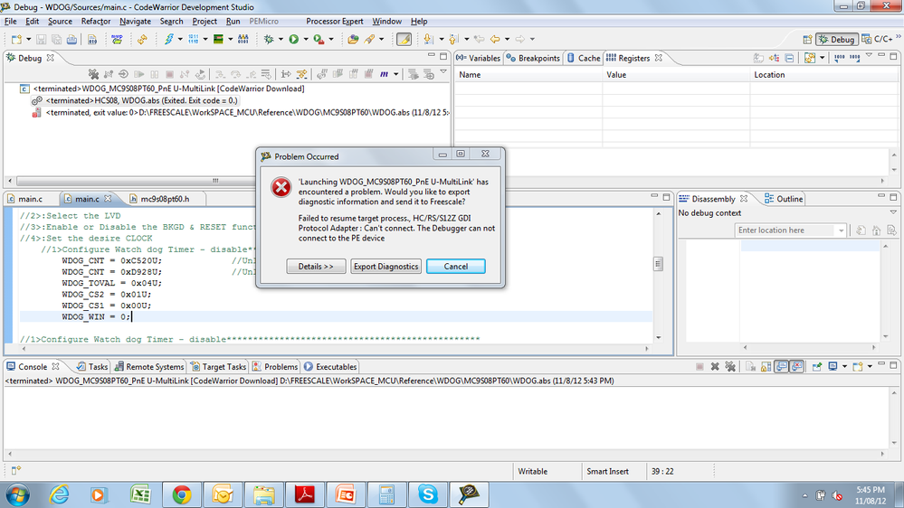Click the Flash programmer lightning icon
904x508 pixels.
168,39
